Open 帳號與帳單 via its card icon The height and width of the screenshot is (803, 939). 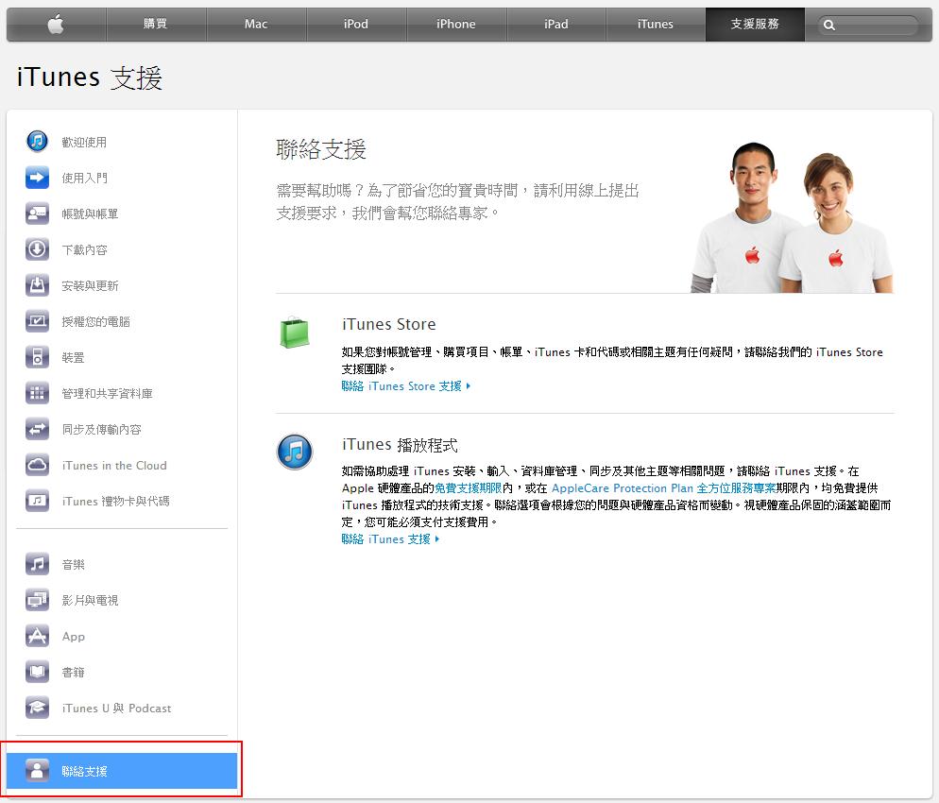[x=37, y=213]
